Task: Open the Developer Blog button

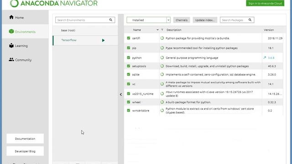Action: [25, 151]
